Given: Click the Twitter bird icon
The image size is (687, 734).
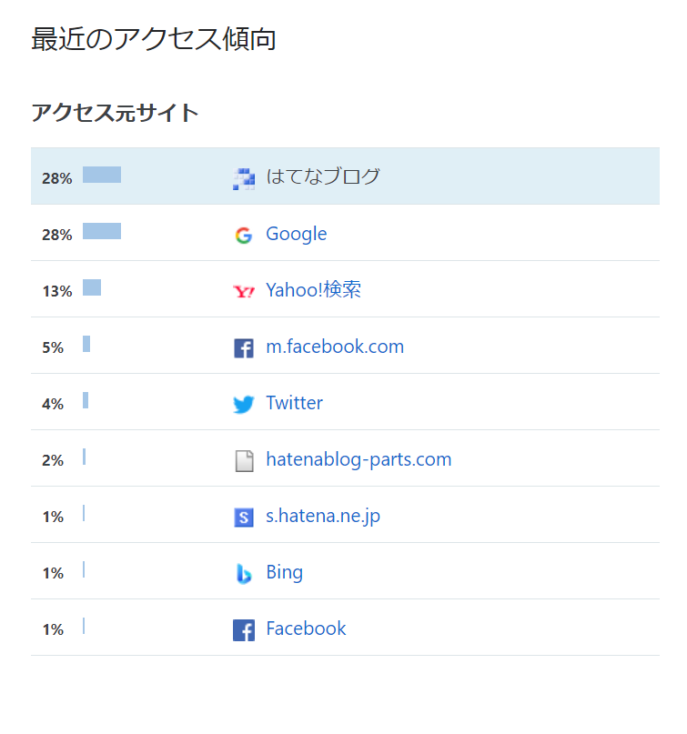Looking at the screenshot, I should (244, 405).
